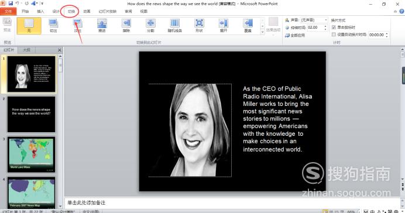Click the PowerPoint application logo icon

[2, 4]
